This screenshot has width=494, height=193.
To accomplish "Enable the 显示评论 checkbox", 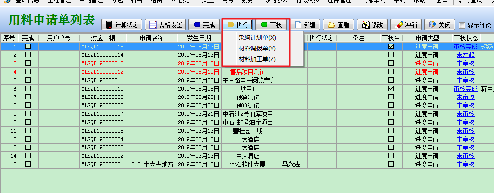I will (x=462, y=25).
